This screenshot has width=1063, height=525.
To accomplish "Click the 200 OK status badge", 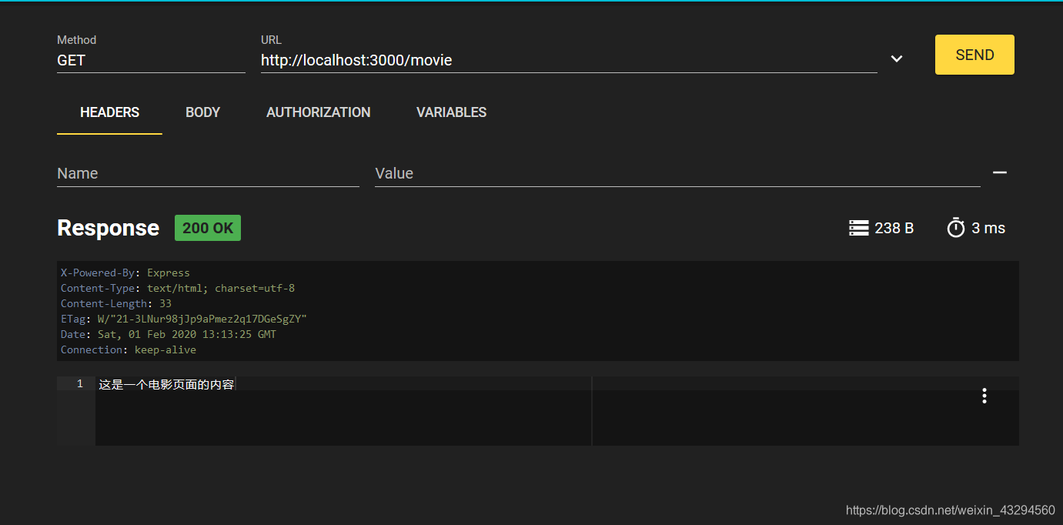I will (x=208, y=228).
